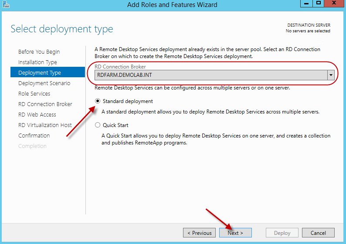The width and height of the screenshot is (346, 244).
Task: Cancel the wizard
Action: (318, 233)
